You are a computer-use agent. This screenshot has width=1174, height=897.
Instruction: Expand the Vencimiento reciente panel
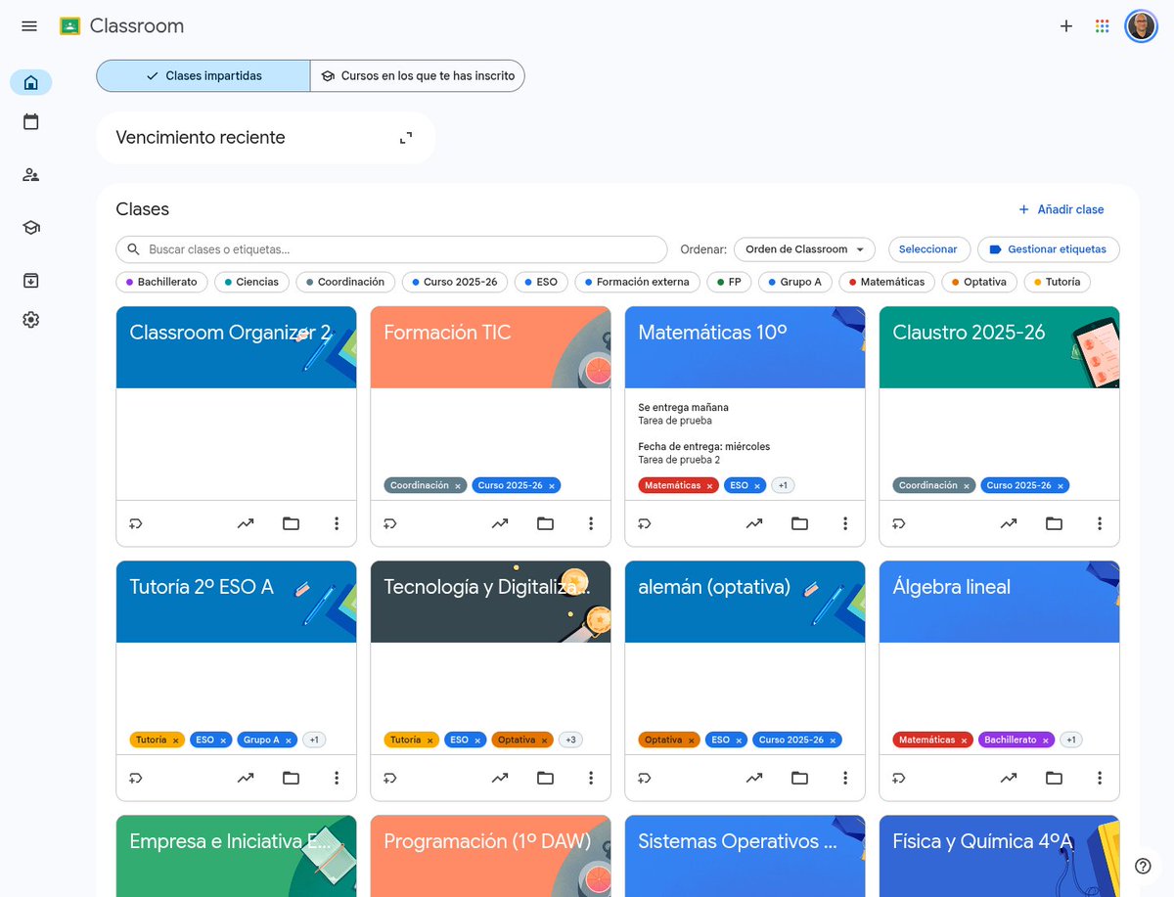[x=406, y=138]
